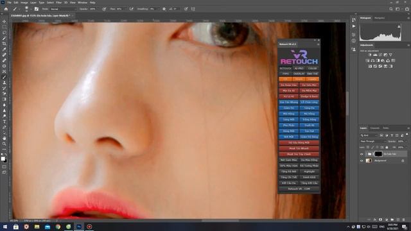Select the Hand tool
Image resolution: width=411 pixels, height=231 pixels.
click(4, 138)
